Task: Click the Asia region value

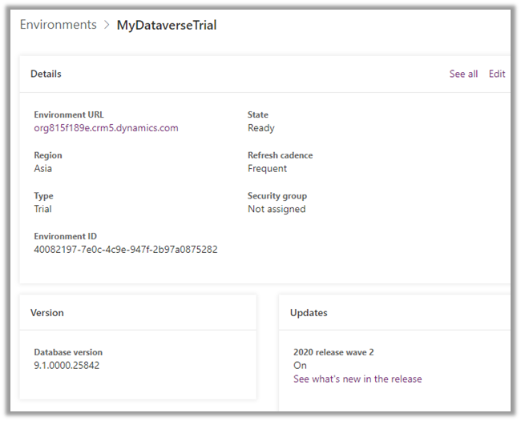Action: pyautogui.click(x=43, y=169)
